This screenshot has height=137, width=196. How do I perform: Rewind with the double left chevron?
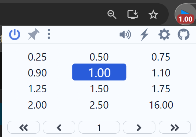pyautogui.click(x=24, y=127)
